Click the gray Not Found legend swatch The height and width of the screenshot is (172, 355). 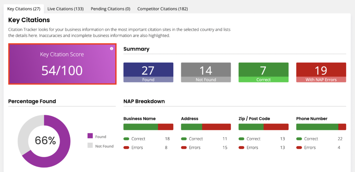click(x=90, y=146)
